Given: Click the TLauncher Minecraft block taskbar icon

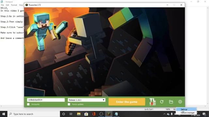Looking at the screenshot, I should coord(109,114).
